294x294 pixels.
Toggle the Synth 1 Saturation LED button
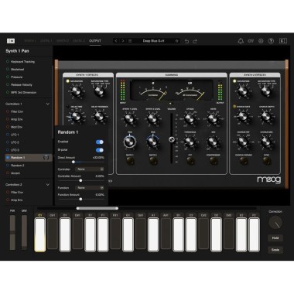coord(68,81)
